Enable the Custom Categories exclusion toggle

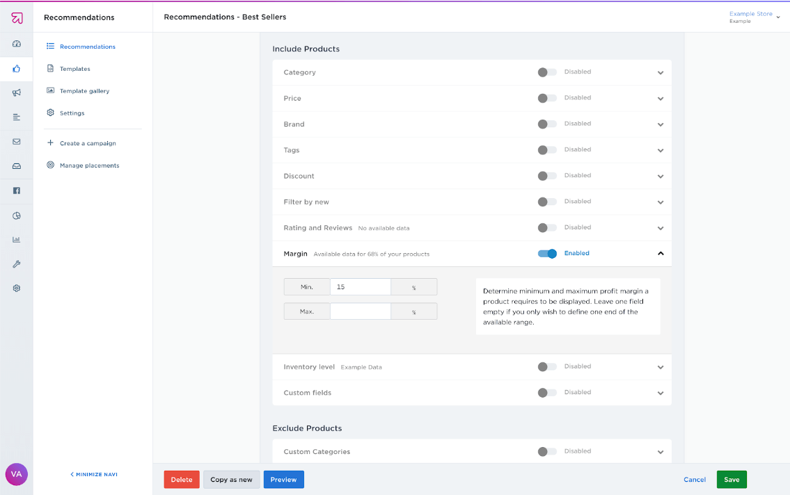click(x=547, y=452)
